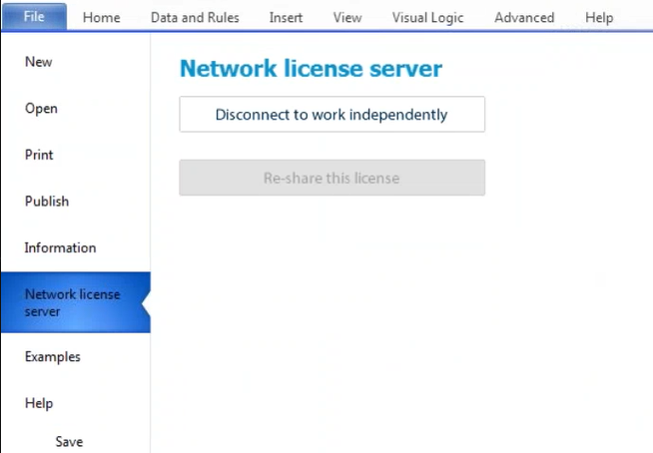
Task: Show the Information page
Action: point(60,248)
